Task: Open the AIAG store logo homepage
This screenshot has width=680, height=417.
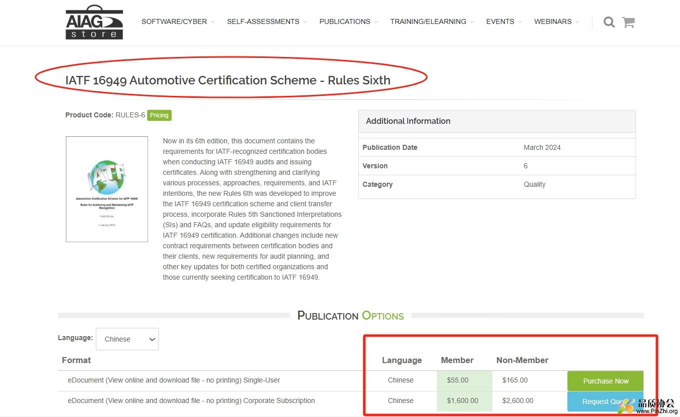Action: click(x=94, y=22)
